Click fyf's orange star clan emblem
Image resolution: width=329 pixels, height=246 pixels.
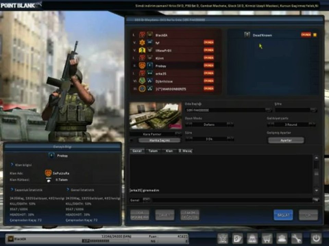pyautogui.click(x=142, y=42)
